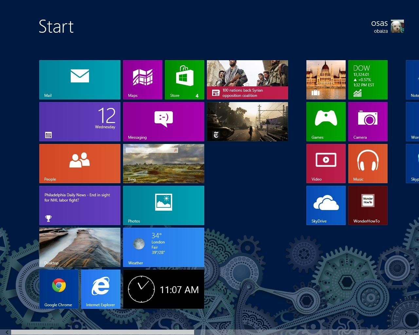Open the WonderHowTo tile
The height and width of the screenshot is (335, 419).
368,205
